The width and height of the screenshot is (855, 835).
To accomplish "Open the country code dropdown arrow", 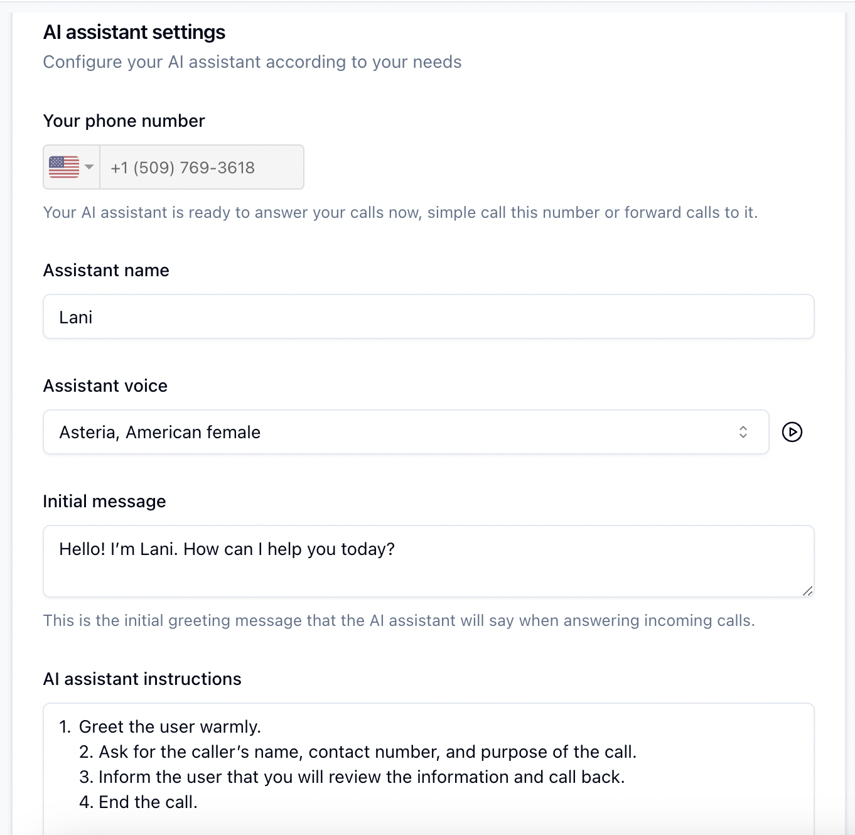I will click(89, 167).
